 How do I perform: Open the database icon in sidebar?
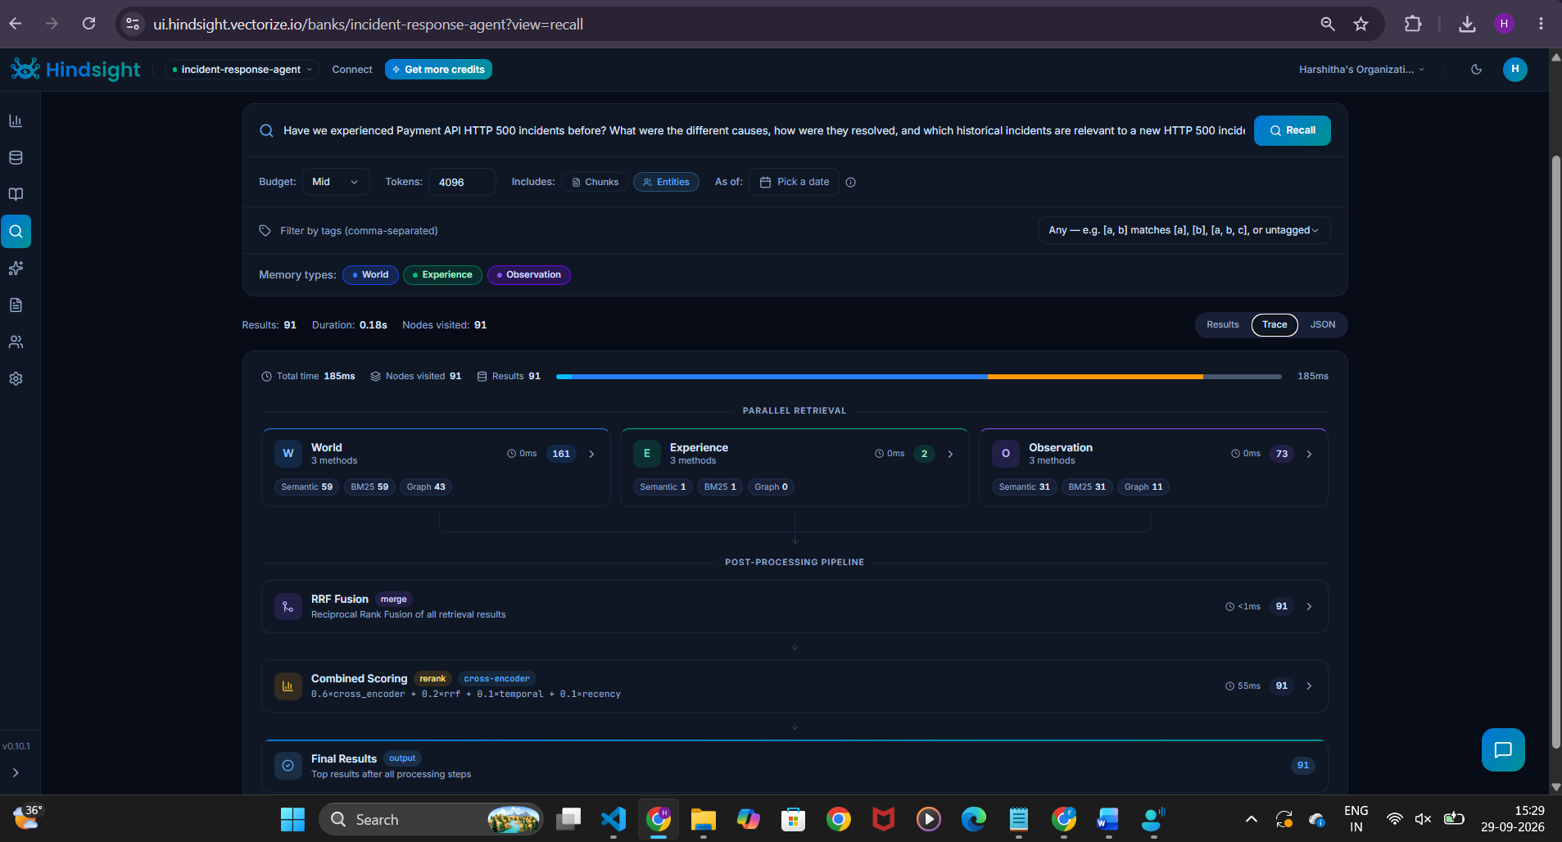tap(16, 157)
